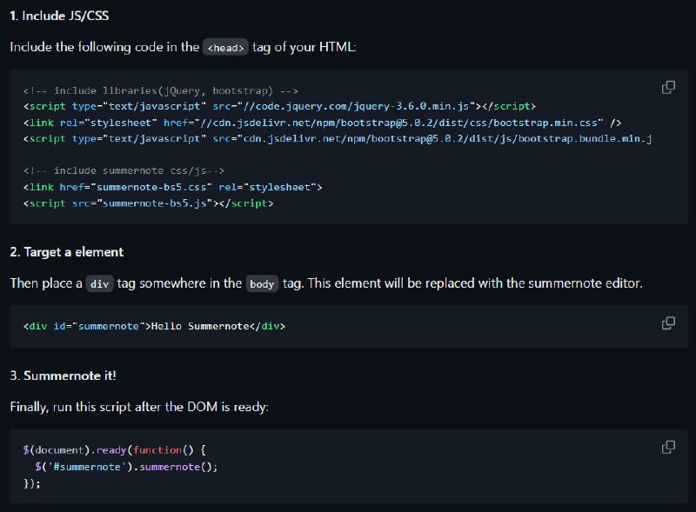Copy the div summernote code snippet
This screenshot has height=512, width=696.
(668, 323)
